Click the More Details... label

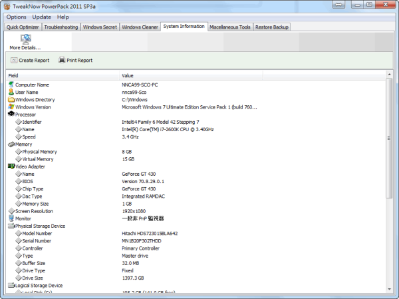tap(25, 48)
